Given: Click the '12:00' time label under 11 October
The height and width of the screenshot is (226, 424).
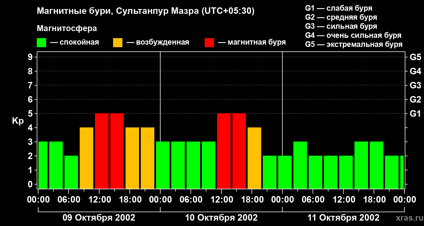Looking at the screenshot, I should [343, 200].
